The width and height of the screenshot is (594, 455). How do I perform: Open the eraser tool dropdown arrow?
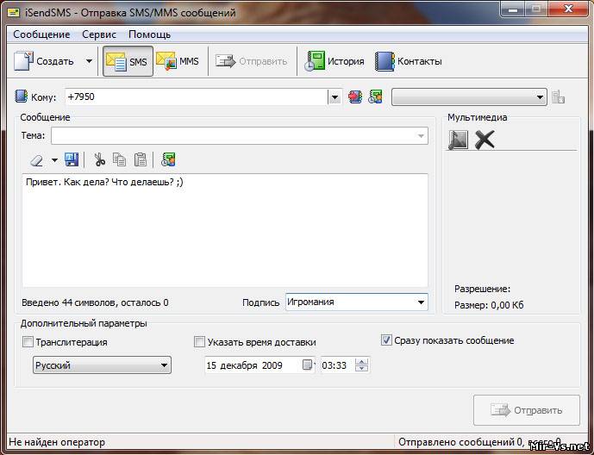click(54, 160)
